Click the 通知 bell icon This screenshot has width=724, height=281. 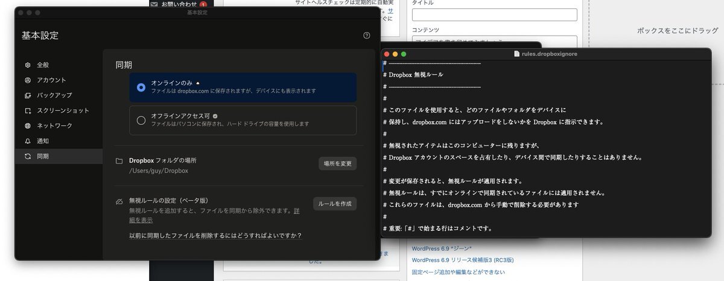[x=28, y=141]
